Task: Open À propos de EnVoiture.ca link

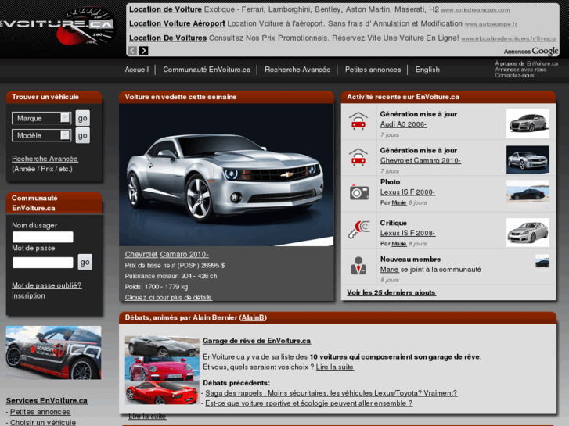Action: [x=527, y=63]
